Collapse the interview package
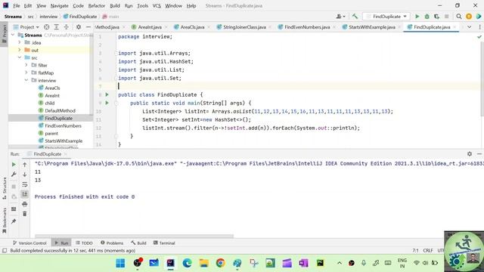 coord(26,80)
